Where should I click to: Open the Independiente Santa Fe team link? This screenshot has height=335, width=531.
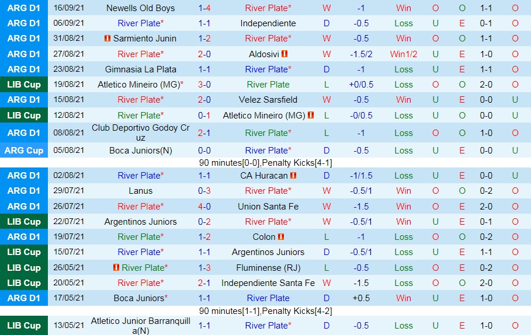click(x=268, y=283)
